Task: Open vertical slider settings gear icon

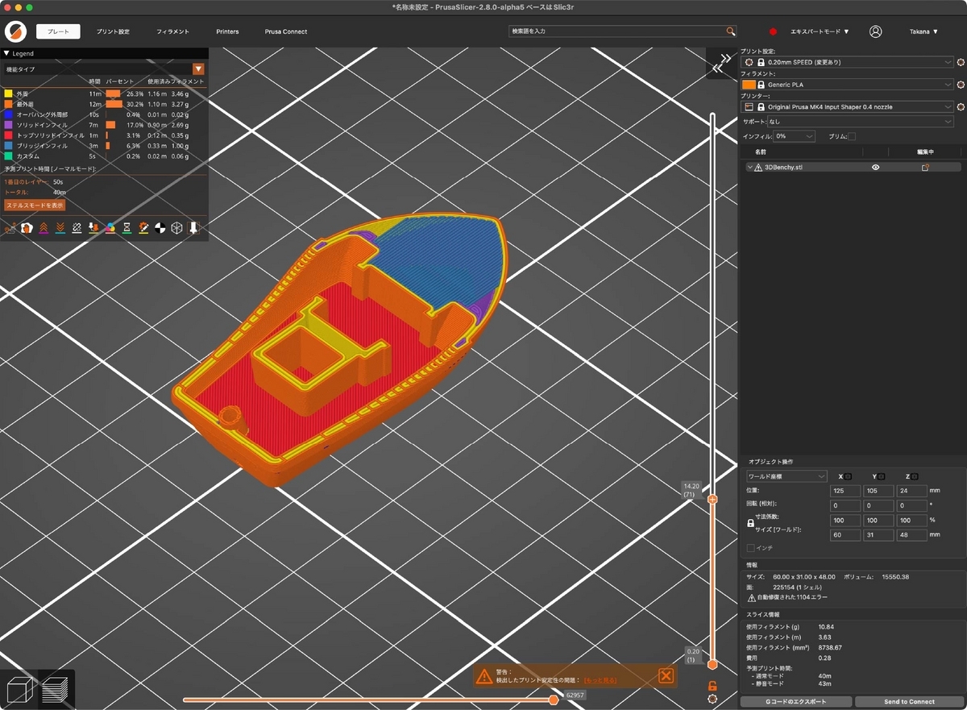Action: tap(712, 698)
